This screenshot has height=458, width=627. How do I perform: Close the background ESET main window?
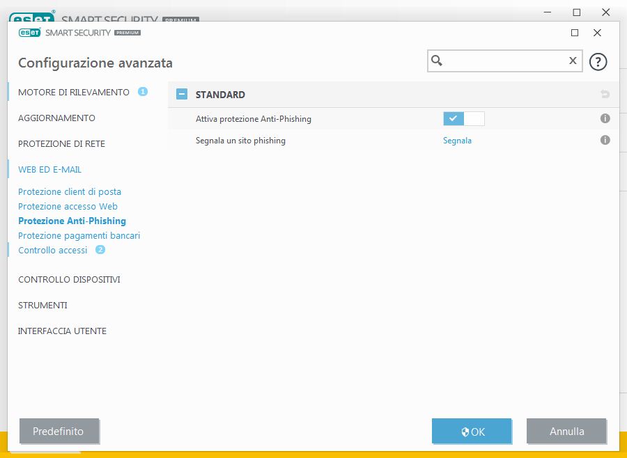point(606,13)
